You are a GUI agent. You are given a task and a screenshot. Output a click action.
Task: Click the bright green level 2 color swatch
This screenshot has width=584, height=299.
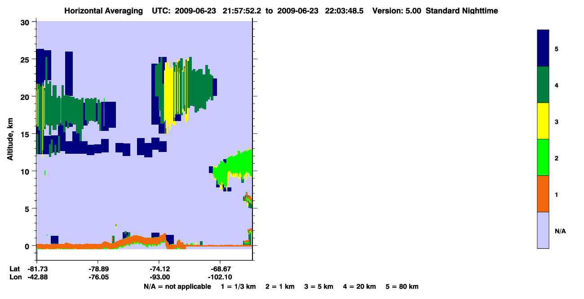(543, 157)
